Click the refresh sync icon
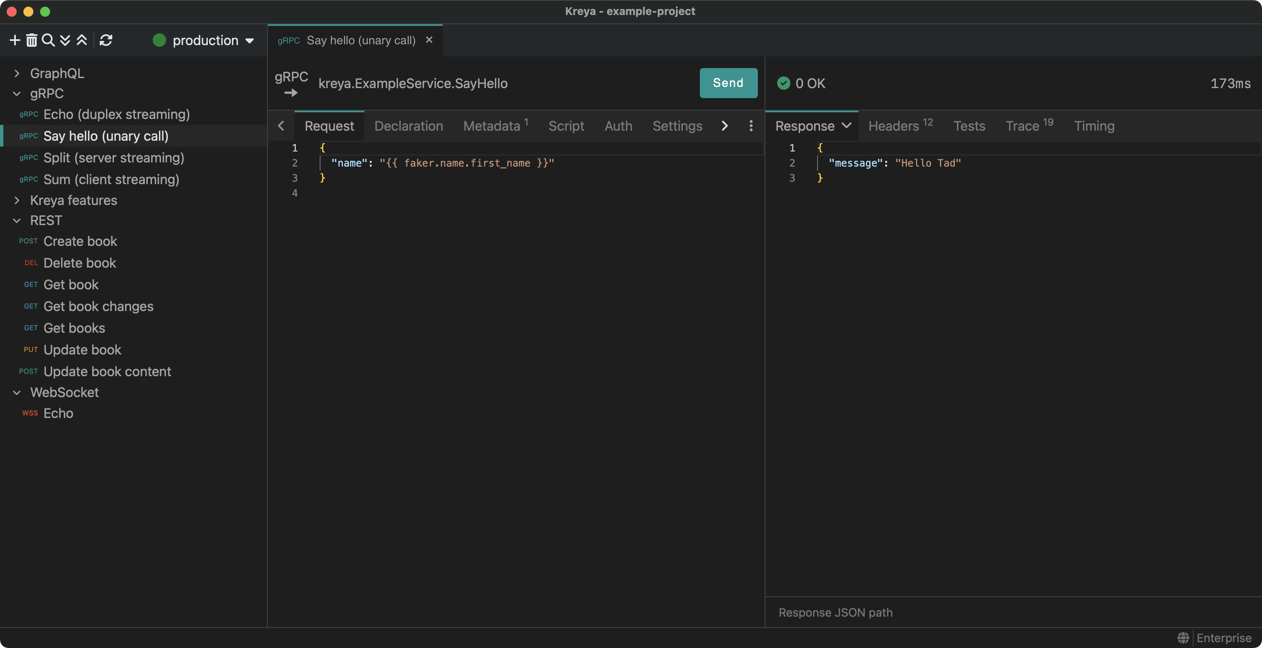This screenshot has width=1262, height=648. click(106, 40)
